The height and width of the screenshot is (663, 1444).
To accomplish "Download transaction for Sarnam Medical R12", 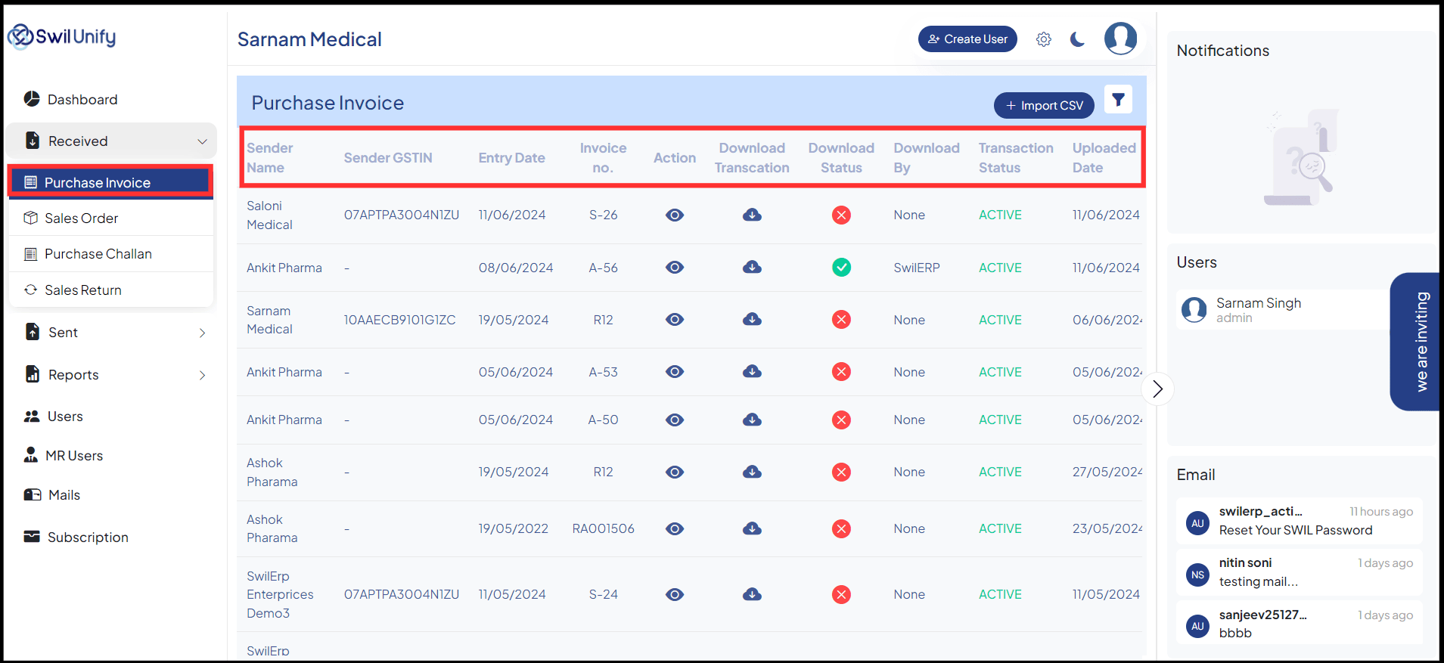I will [x=752, y=320].
